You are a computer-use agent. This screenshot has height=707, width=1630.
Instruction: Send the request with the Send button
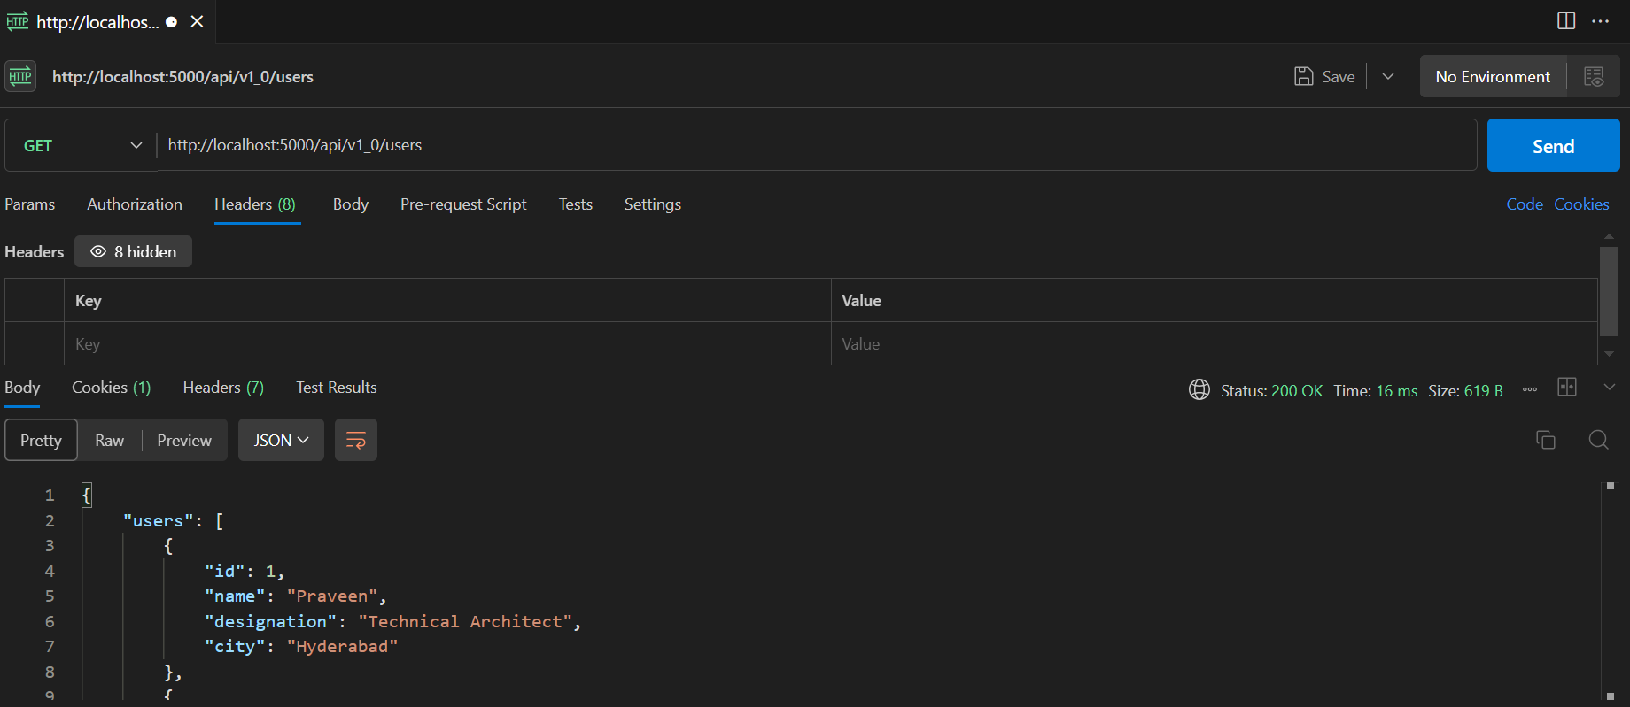(x=1553, y=145)
